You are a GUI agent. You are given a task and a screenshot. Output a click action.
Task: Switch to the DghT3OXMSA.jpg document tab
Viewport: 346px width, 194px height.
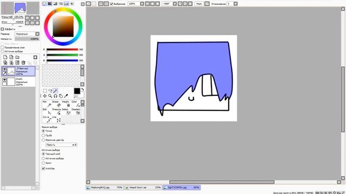(x=182, y=188)
